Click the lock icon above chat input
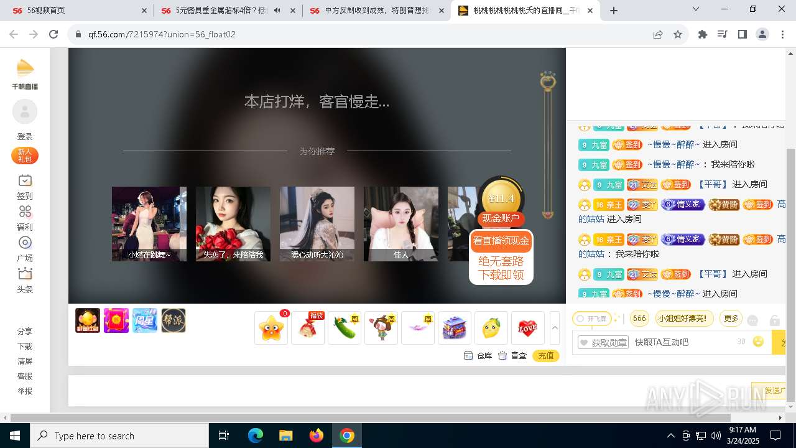 (775, 320)
